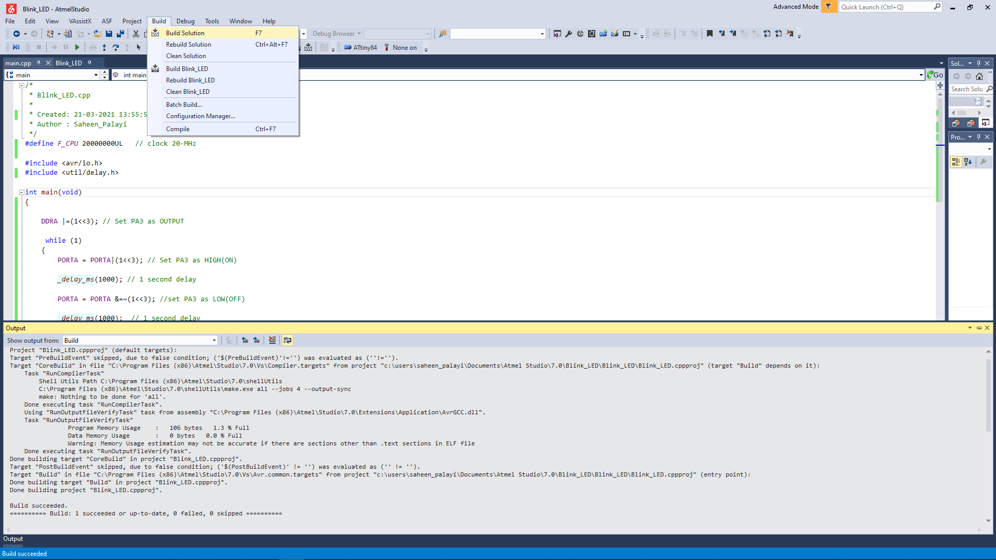The height and width of the screenshot is (560, 996).
Task: Click Property Pages wrench in Properties panel
Action: (x=984, y=162)
